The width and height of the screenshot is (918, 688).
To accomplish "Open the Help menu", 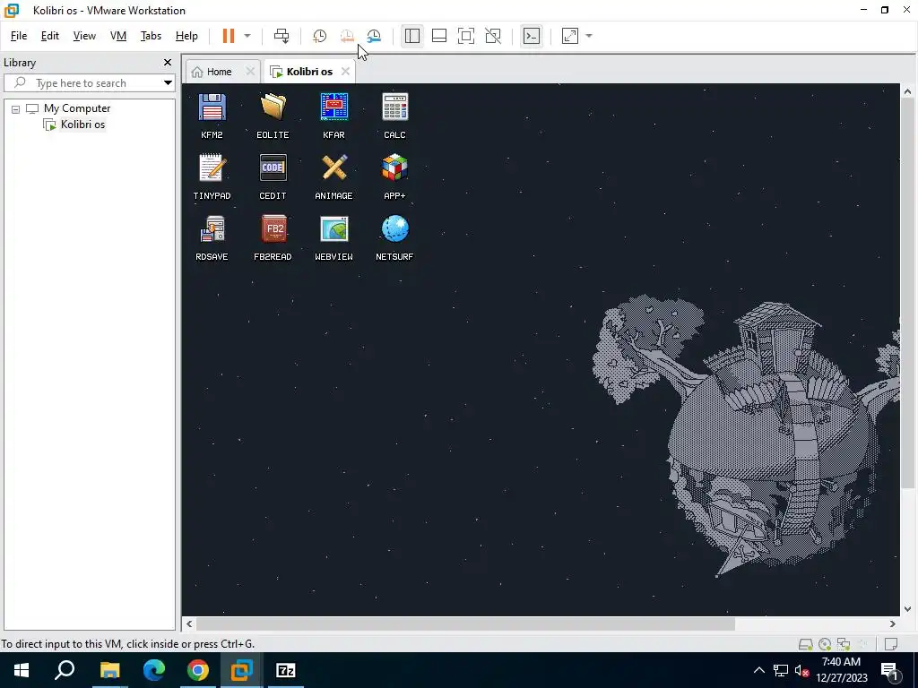I will coord(186,36).
